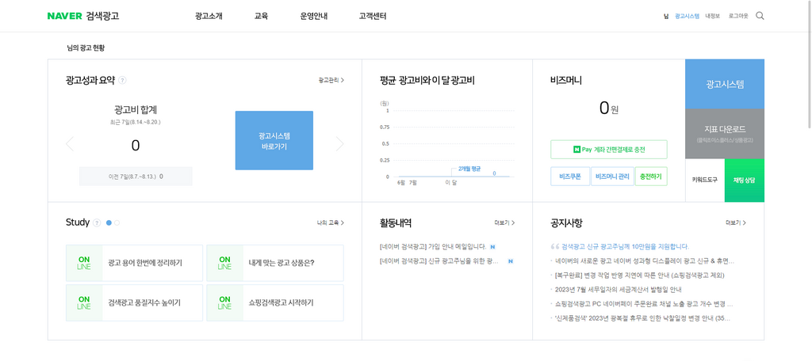Click 이전 7일(8.7.~8.13.) value box
This screenshot has height=361, width=812.
136,177
